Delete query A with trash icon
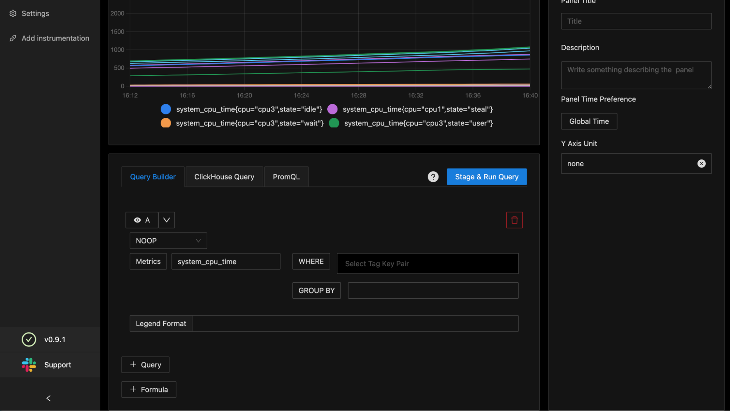This screenshot has height=411, width=730. pyautogui.click(x=514, y=220)
